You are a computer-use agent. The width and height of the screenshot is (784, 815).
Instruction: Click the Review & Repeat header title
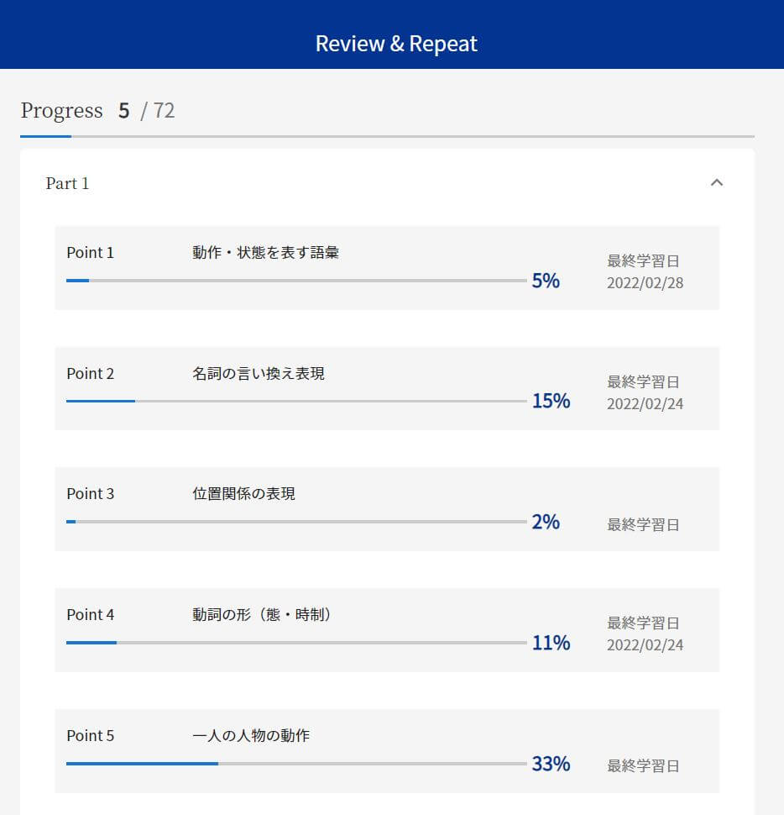[x=396, y=44]
